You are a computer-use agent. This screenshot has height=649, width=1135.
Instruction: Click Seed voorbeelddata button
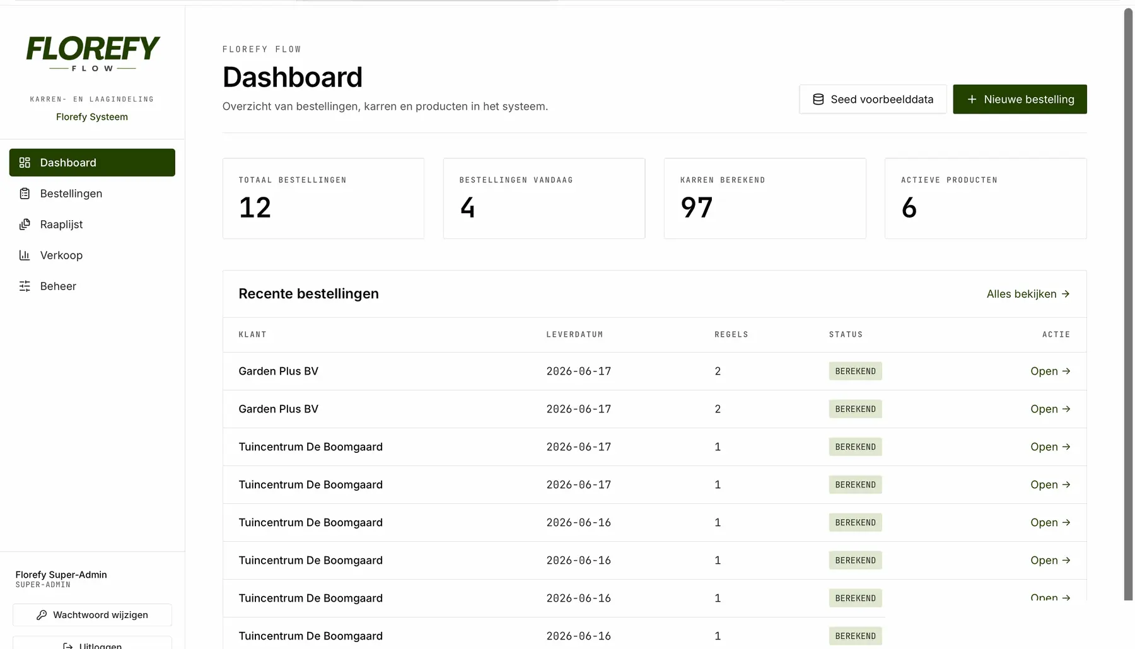(x=873, y=100)
